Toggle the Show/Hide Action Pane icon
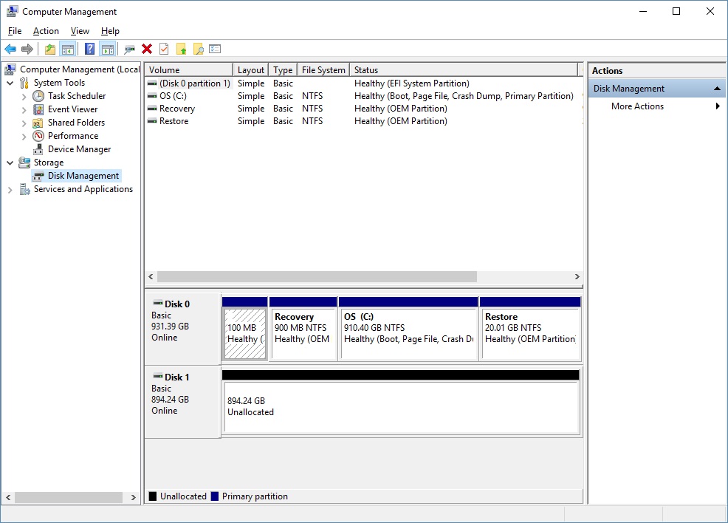Image resolution: width=728 pixels, height=523 pixels. 107,49
